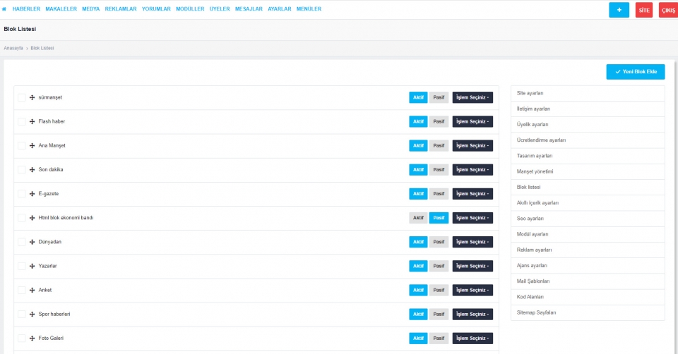This screenshot has width=678, height=354.
Task: Open the MODÜLLER menu
Action: point(190,9)
